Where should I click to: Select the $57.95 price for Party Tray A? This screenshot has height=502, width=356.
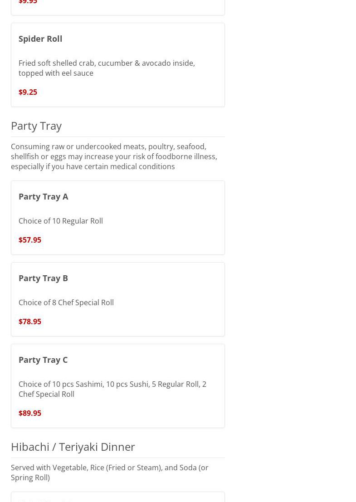30,240
